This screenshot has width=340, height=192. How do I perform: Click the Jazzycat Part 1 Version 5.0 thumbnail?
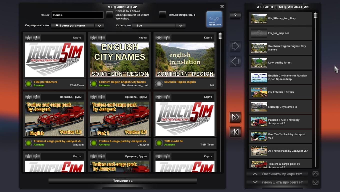[120, 119]
